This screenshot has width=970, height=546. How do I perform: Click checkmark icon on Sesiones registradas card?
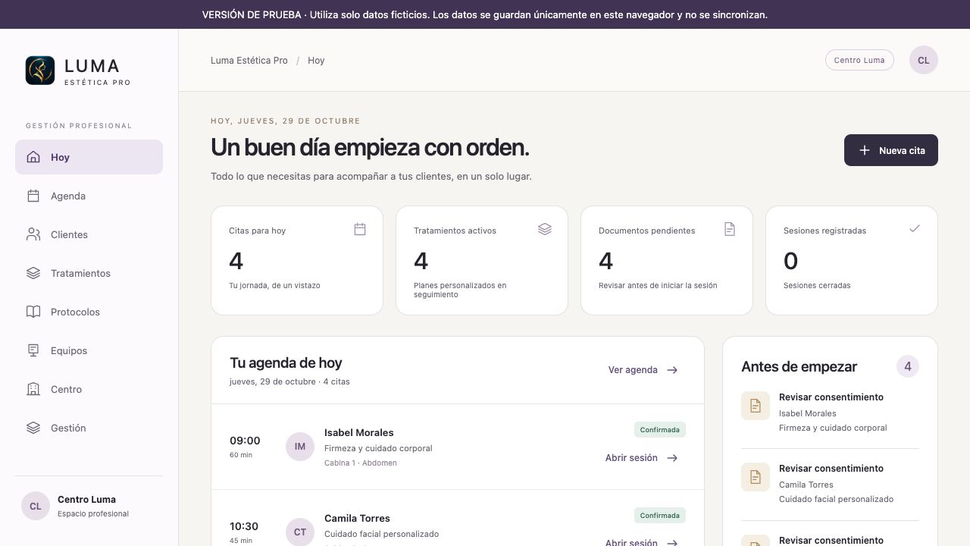(x=915, y=228)
